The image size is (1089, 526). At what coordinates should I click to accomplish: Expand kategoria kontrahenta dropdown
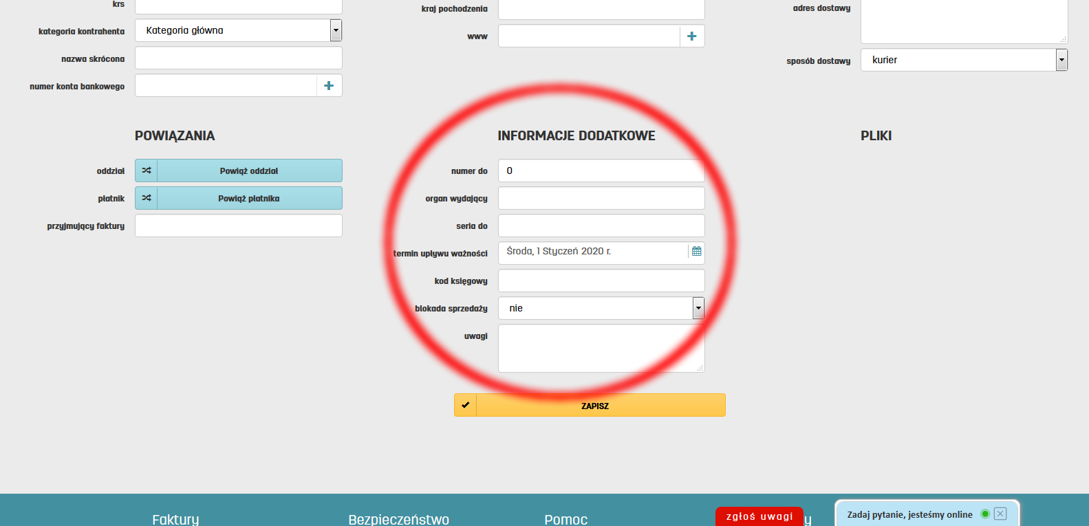[336, 30]
